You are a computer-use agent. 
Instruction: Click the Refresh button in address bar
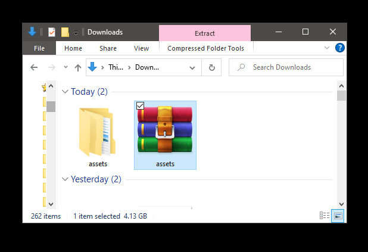(211, 68)
